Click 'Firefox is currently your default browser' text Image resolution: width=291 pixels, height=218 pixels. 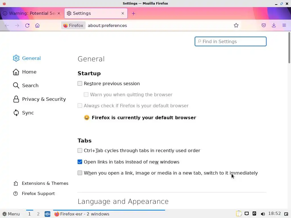(x=144, y=118)
